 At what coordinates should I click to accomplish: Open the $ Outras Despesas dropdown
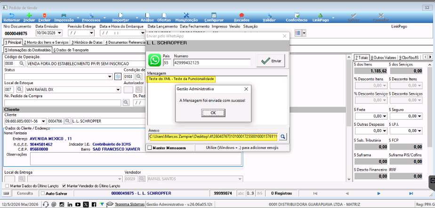[x=385, y=131]
